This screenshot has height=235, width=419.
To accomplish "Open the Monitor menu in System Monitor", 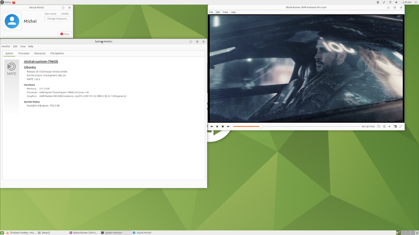I will point(6,46).
